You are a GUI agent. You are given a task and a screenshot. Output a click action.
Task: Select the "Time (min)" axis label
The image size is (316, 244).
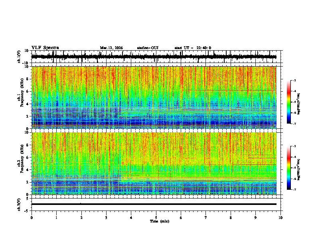(160, 221)
